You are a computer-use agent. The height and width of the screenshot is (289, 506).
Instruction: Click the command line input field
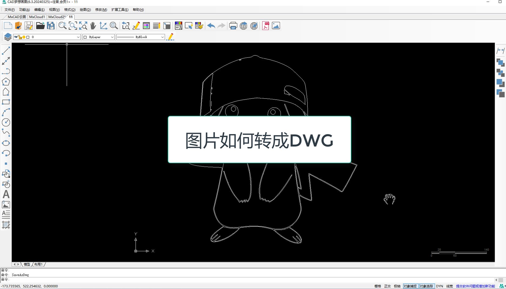point(251,280)
